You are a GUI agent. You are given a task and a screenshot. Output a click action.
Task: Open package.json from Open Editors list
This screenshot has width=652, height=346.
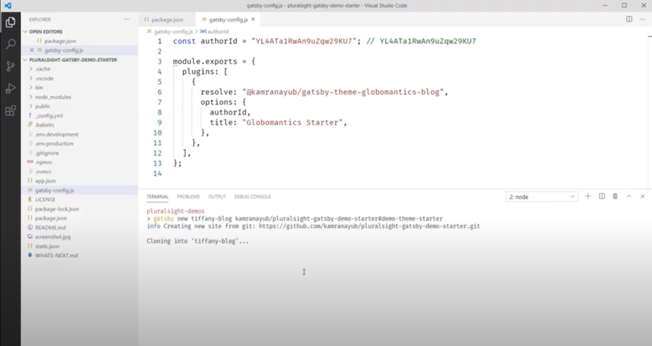tap(60, 41)
